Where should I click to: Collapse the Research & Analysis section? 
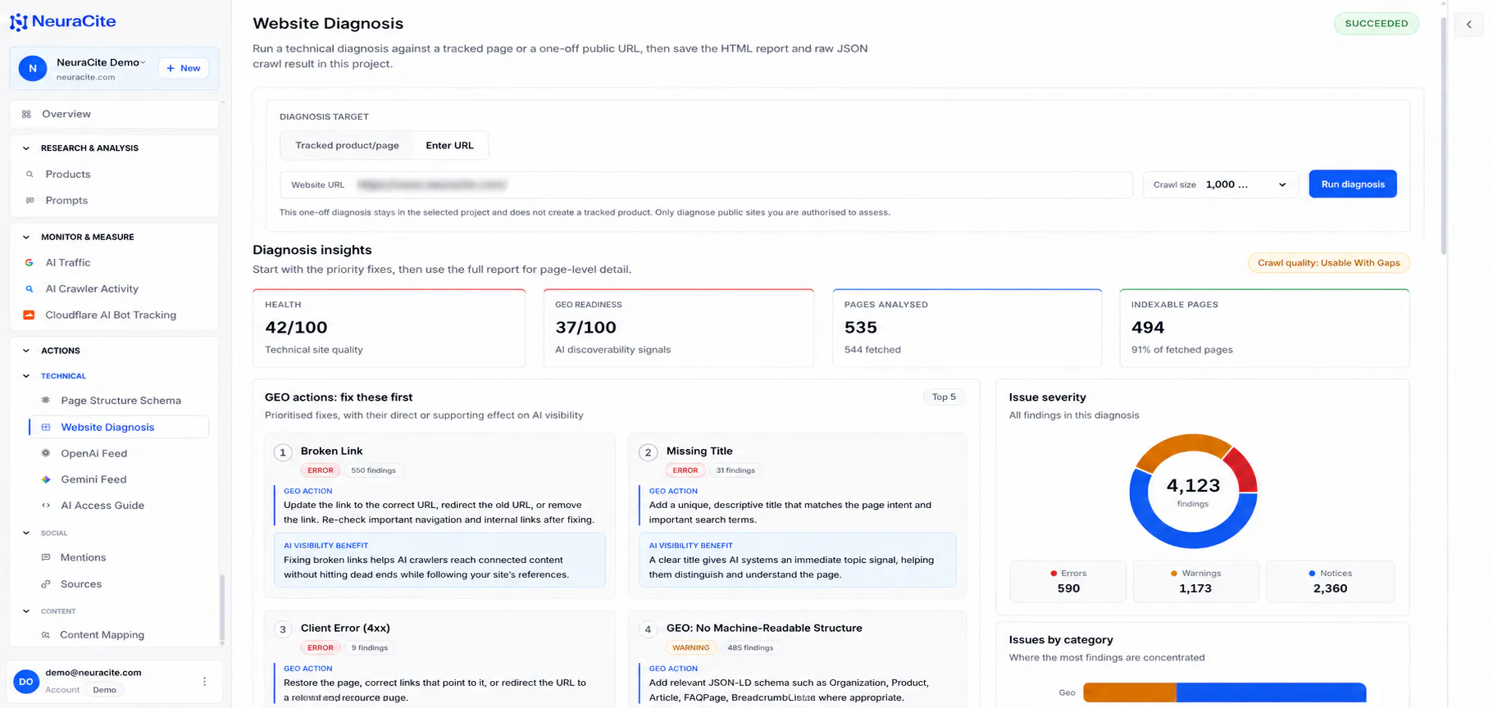(25, 148)
